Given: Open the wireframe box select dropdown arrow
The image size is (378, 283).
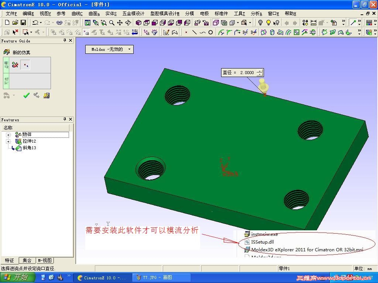Looking at the screenshot, I should tap(250, 23).
